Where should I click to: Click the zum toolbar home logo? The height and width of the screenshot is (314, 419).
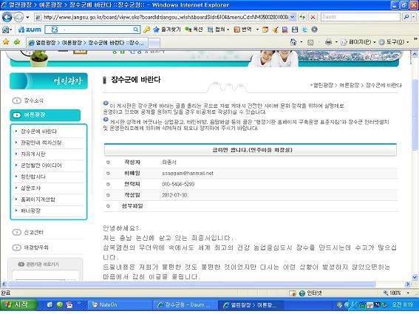30,30
